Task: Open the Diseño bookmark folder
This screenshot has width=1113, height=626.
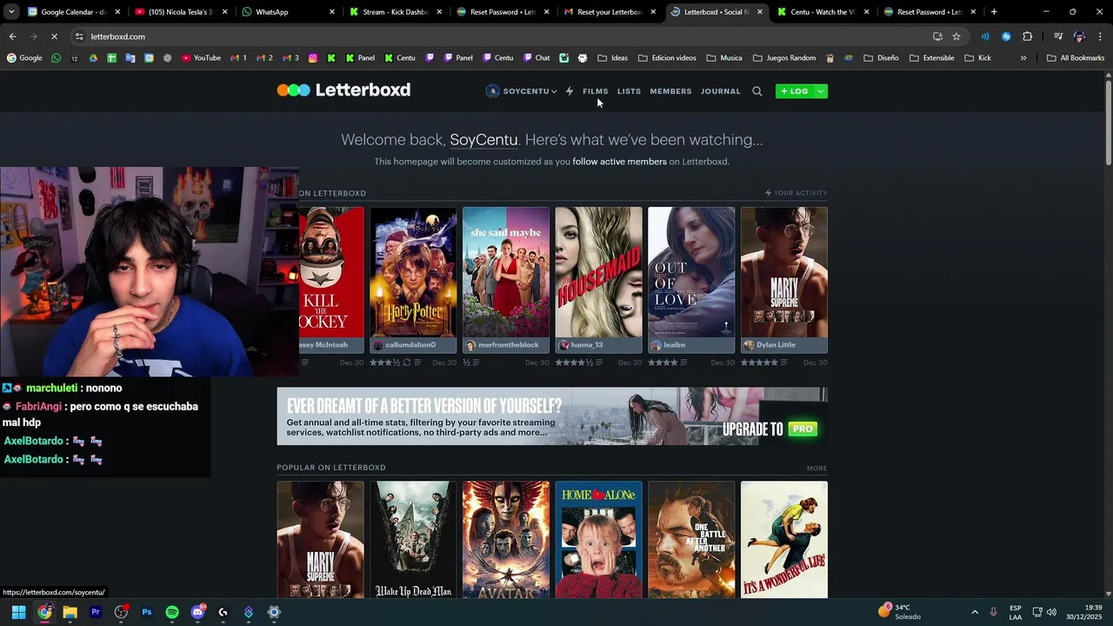Action: tap(881, 58)
